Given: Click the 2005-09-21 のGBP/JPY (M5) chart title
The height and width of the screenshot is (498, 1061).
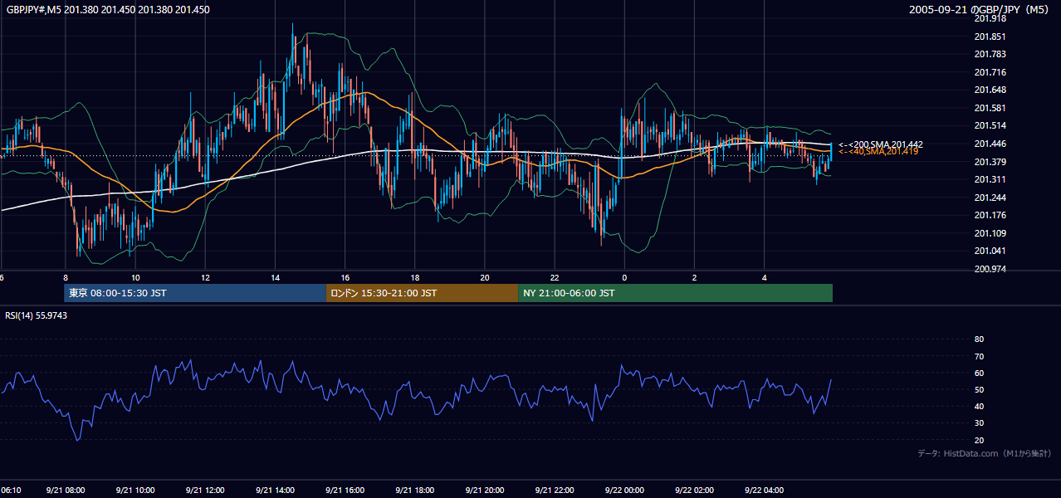Looking at the screenshot, I should pyautogui.click(x=980, y=10).
